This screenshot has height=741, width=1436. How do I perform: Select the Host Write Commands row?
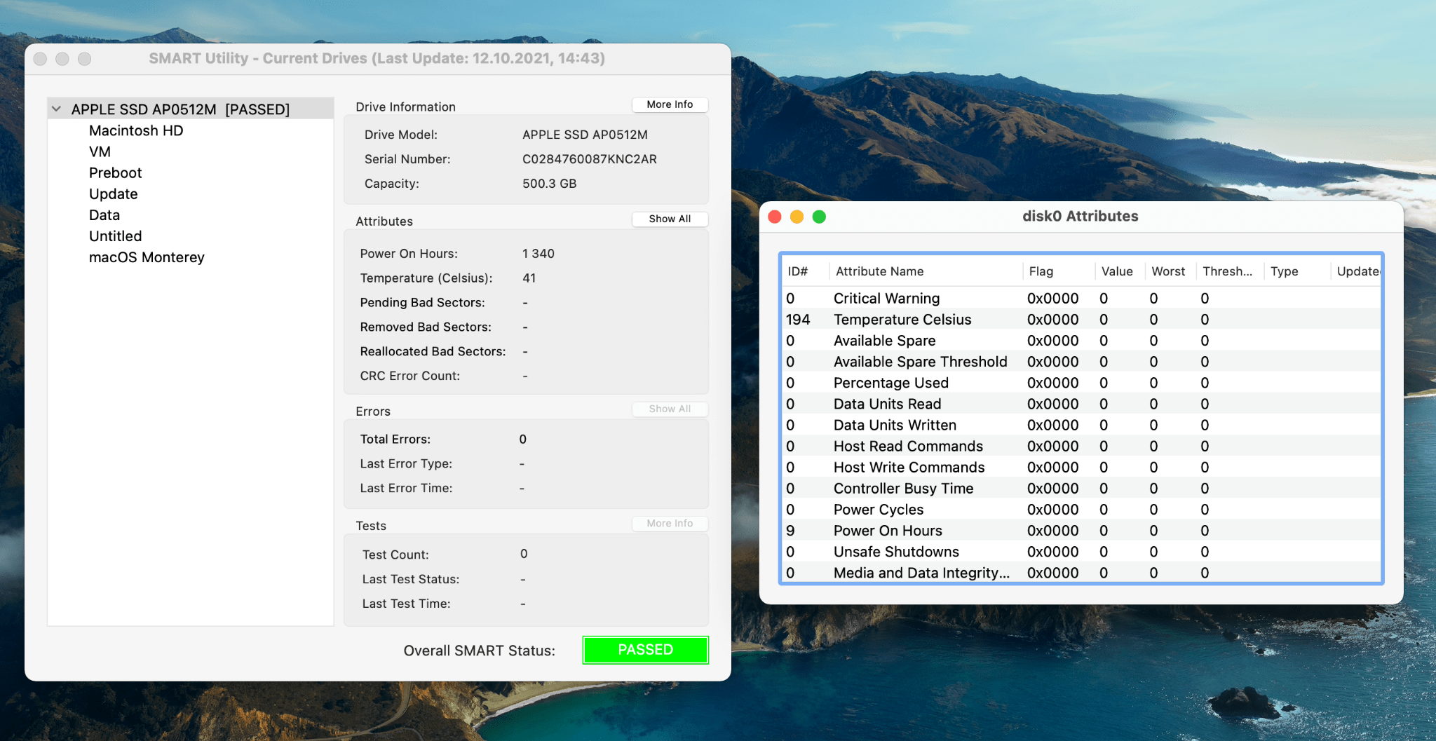tap(1081, 467)
